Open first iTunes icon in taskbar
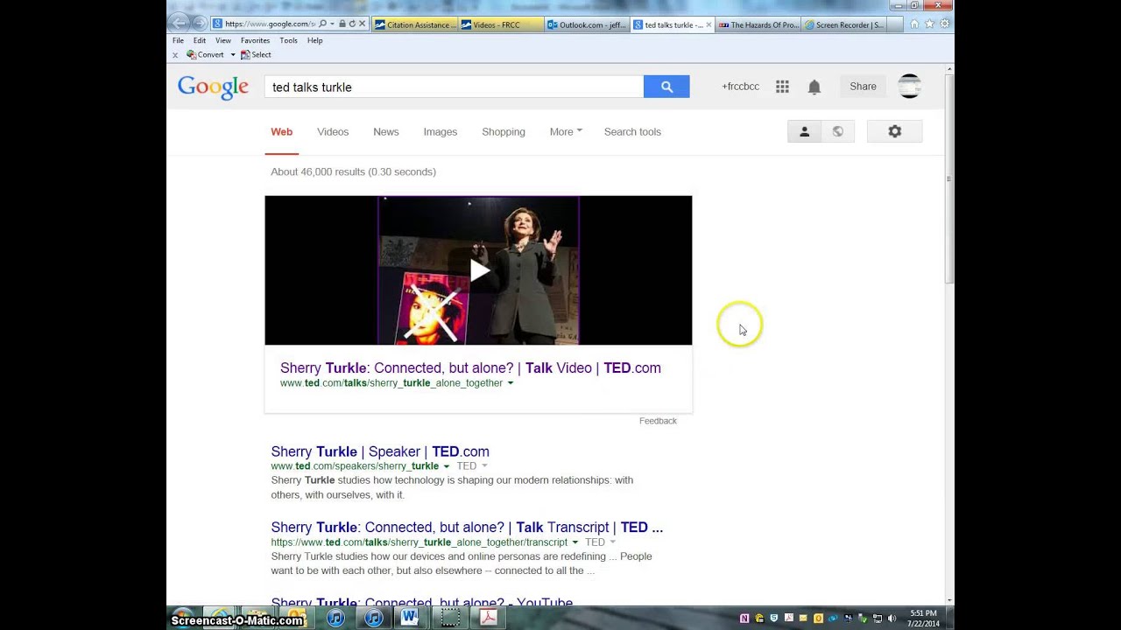The height and width of the screenshot is (630, 1121). pos(335,618)
